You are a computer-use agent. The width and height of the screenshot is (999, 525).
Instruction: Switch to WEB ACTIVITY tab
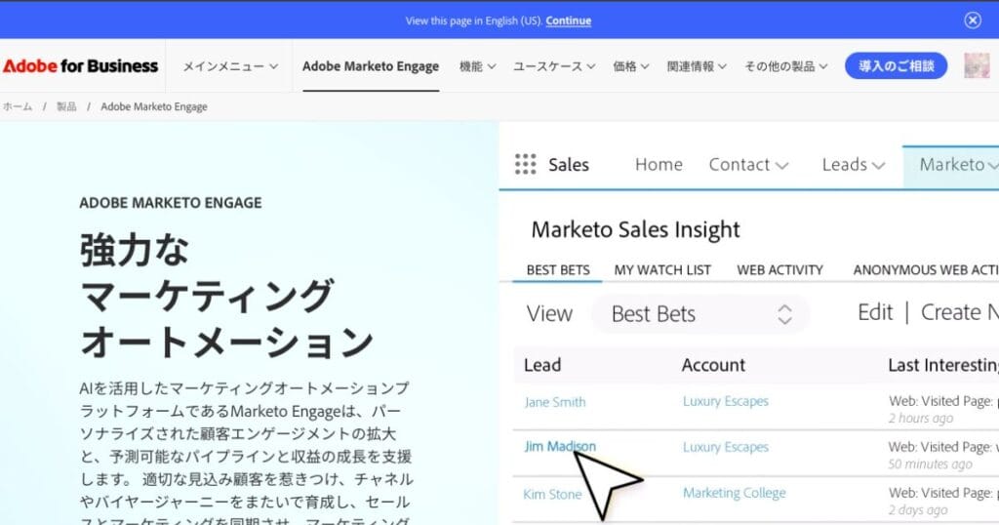[x=779, y=270]
